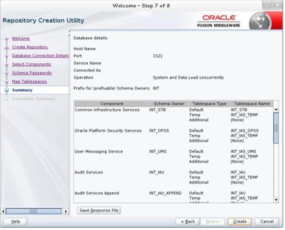285x230 pixels.
Task: Click the INT_IAS_OPSS tablespace name
Action: [244, 131]
